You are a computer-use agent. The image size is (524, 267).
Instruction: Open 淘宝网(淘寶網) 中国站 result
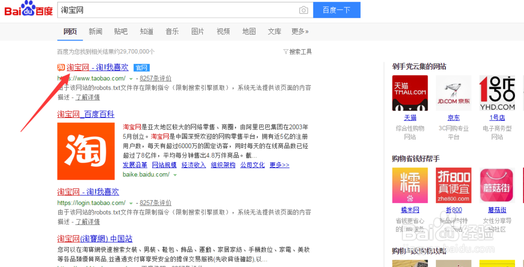pyautogui.click(x=95, y=239)
